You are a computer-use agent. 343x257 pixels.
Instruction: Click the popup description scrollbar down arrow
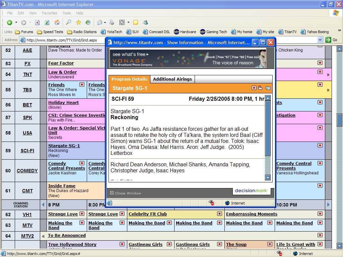(268, 177)
